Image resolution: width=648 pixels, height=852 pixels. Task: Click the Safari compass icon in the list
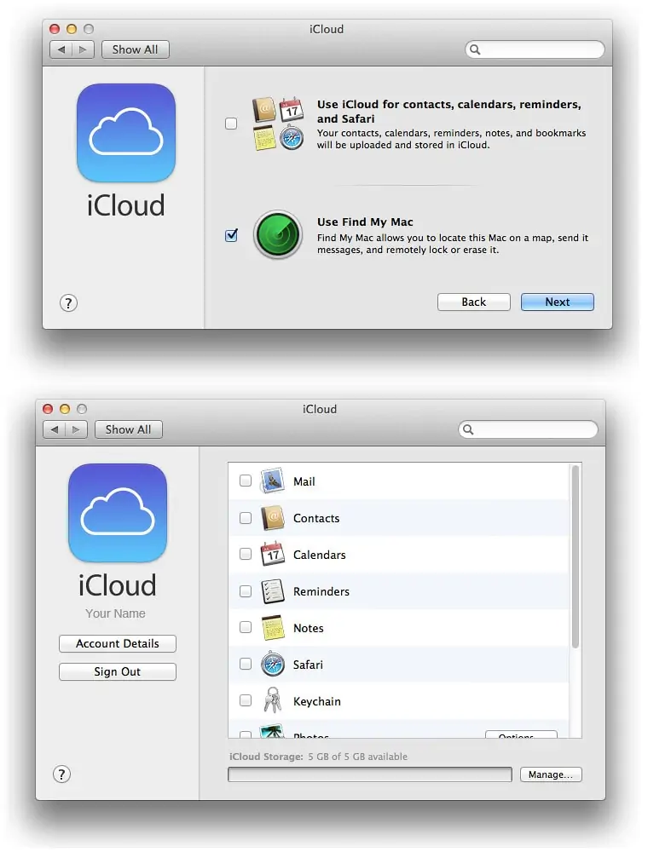point(272,664)
